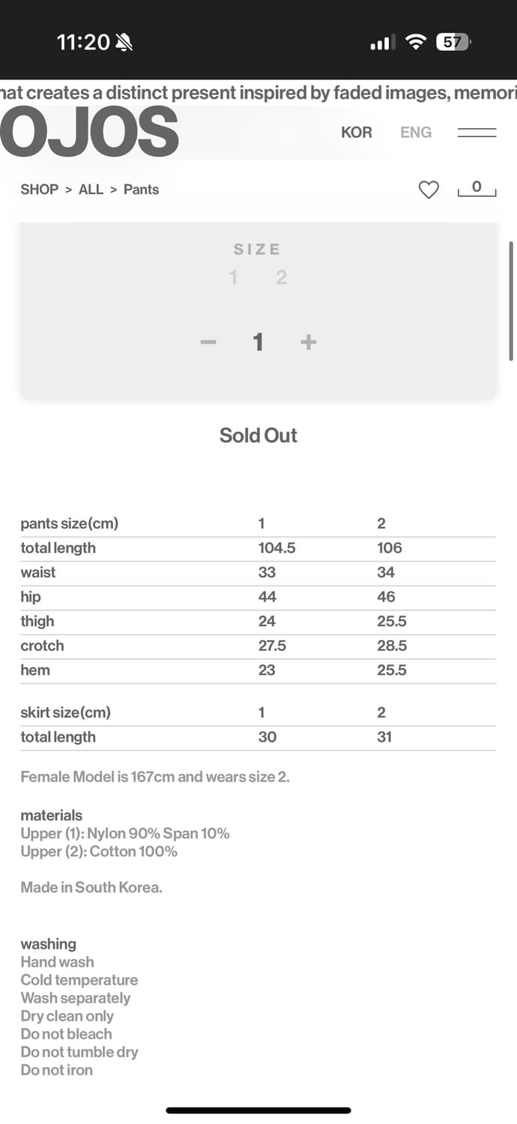Decrease quantity with minus button
The image size is (517, 1124).
(x=208, y=342)
